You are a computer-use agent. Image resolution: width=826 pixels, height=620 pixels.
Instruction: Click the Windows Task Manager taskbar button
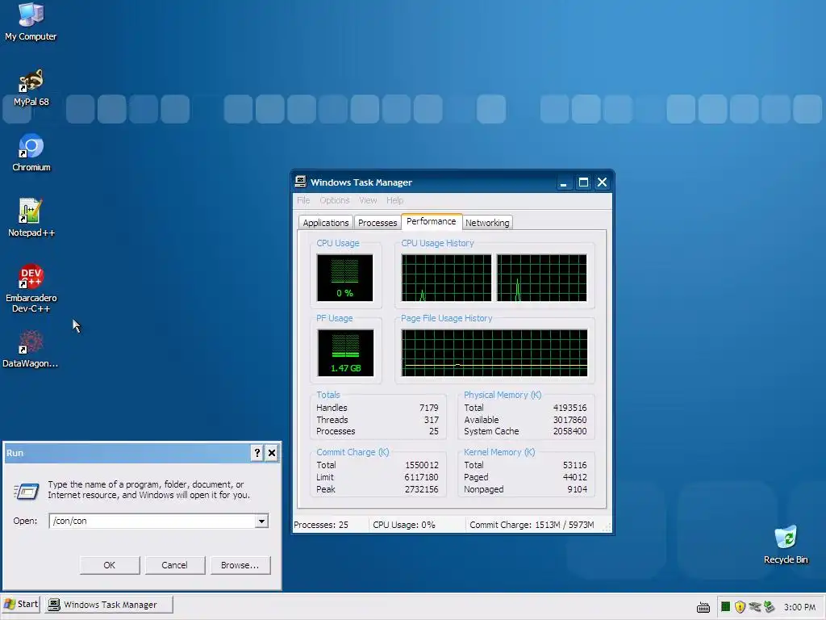pyautogui.click(x=109, y=605)
